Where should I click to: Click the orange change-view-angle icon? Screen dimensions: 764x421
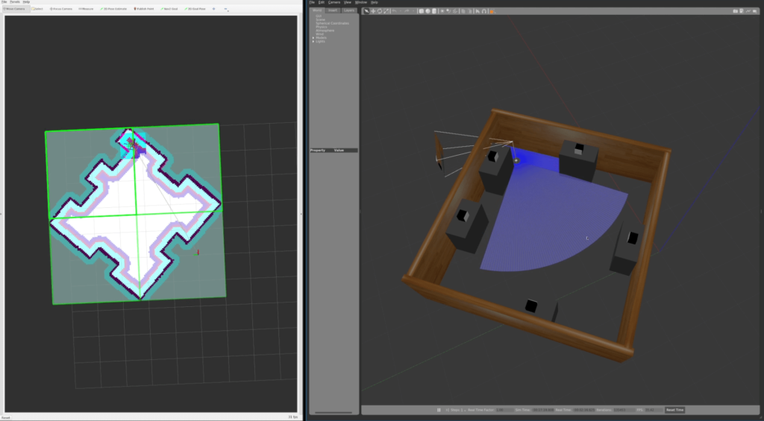coord(492,11)
